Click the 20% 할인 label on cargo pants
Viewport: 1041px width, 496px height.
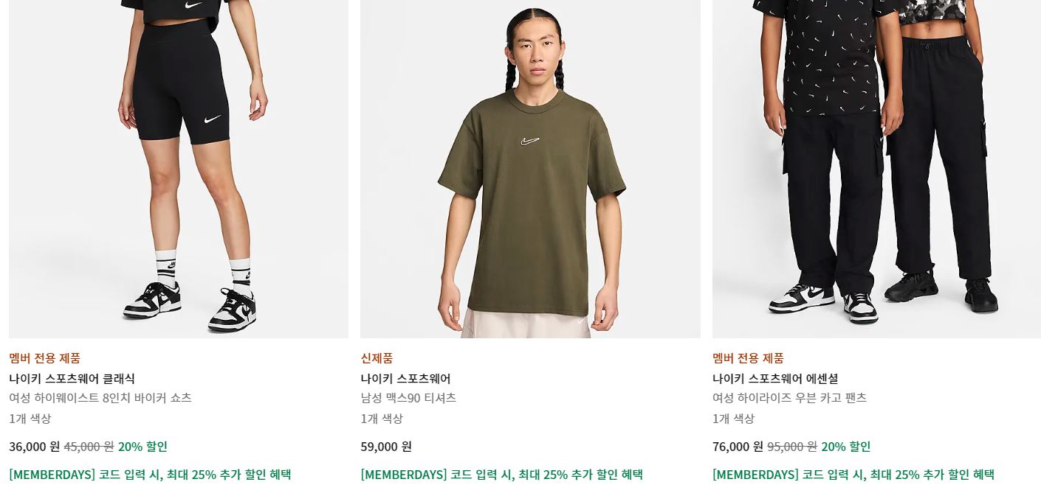click(x=846, y=447)
